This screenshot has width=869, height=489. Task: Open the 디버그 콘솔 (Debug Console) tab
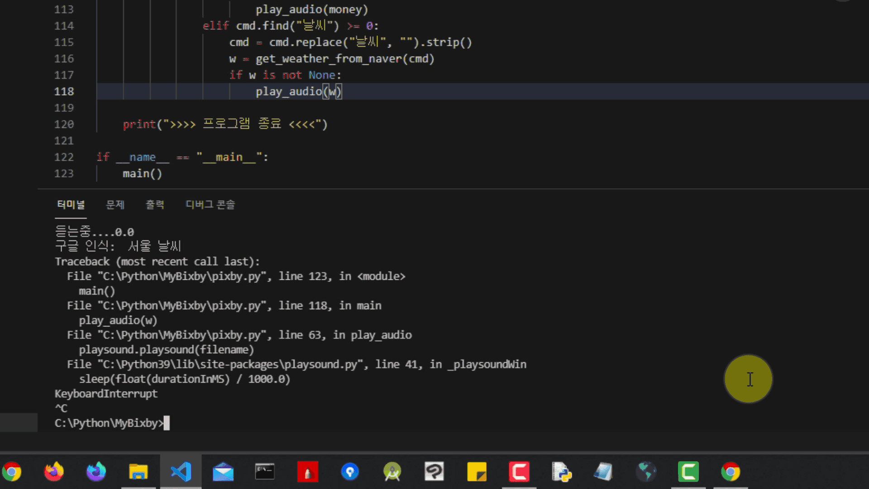(210, 205)
